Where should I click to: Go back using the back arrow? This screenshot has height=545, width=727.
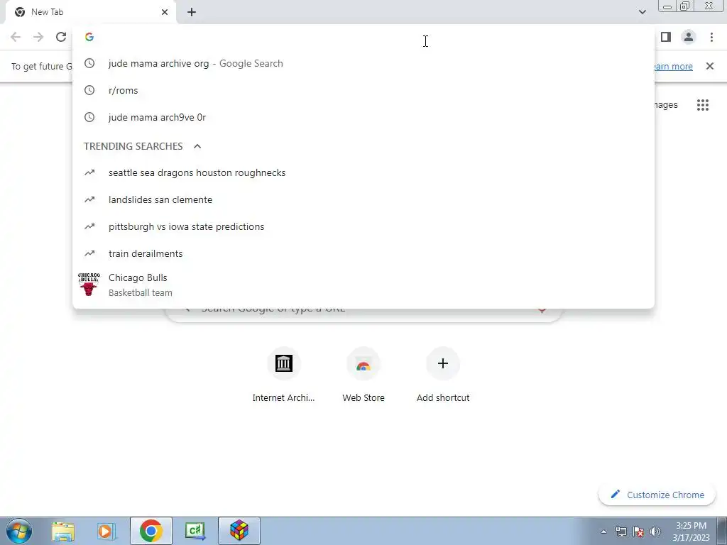click(16, 37)
